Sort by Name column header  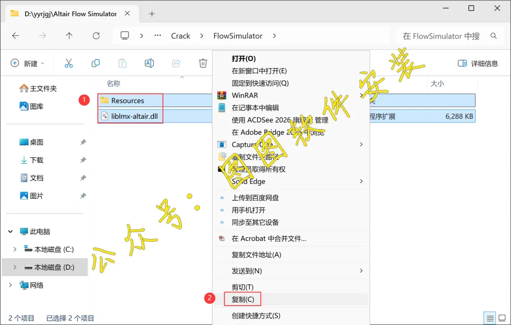pyautogui.click(x=114, y=83)
